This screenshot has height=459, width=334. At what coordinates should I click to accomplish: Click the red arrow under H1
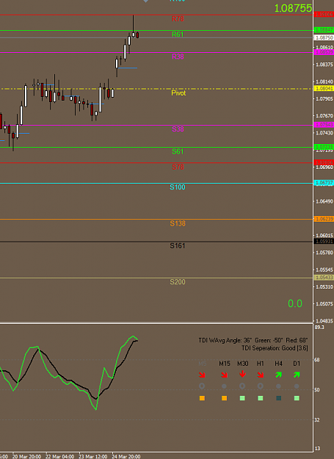pos(261,375)
